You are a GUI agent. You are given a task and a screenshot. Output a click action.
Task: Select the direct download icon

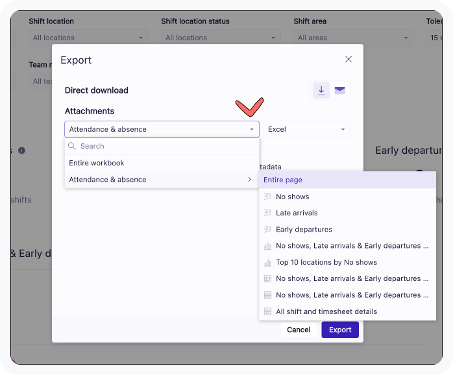point(321,90)
